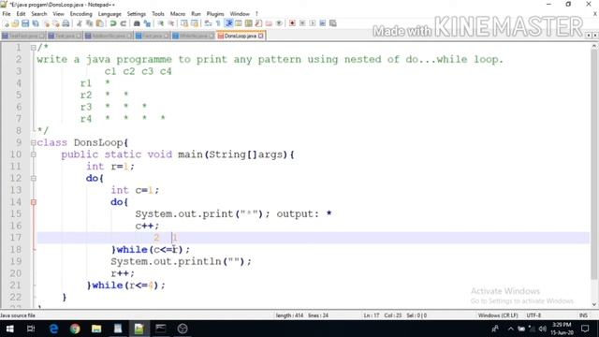Viewport: 599px width, 337px height.
Task: Click 'Java source file' status bar label
Action: tap(18, 315)
